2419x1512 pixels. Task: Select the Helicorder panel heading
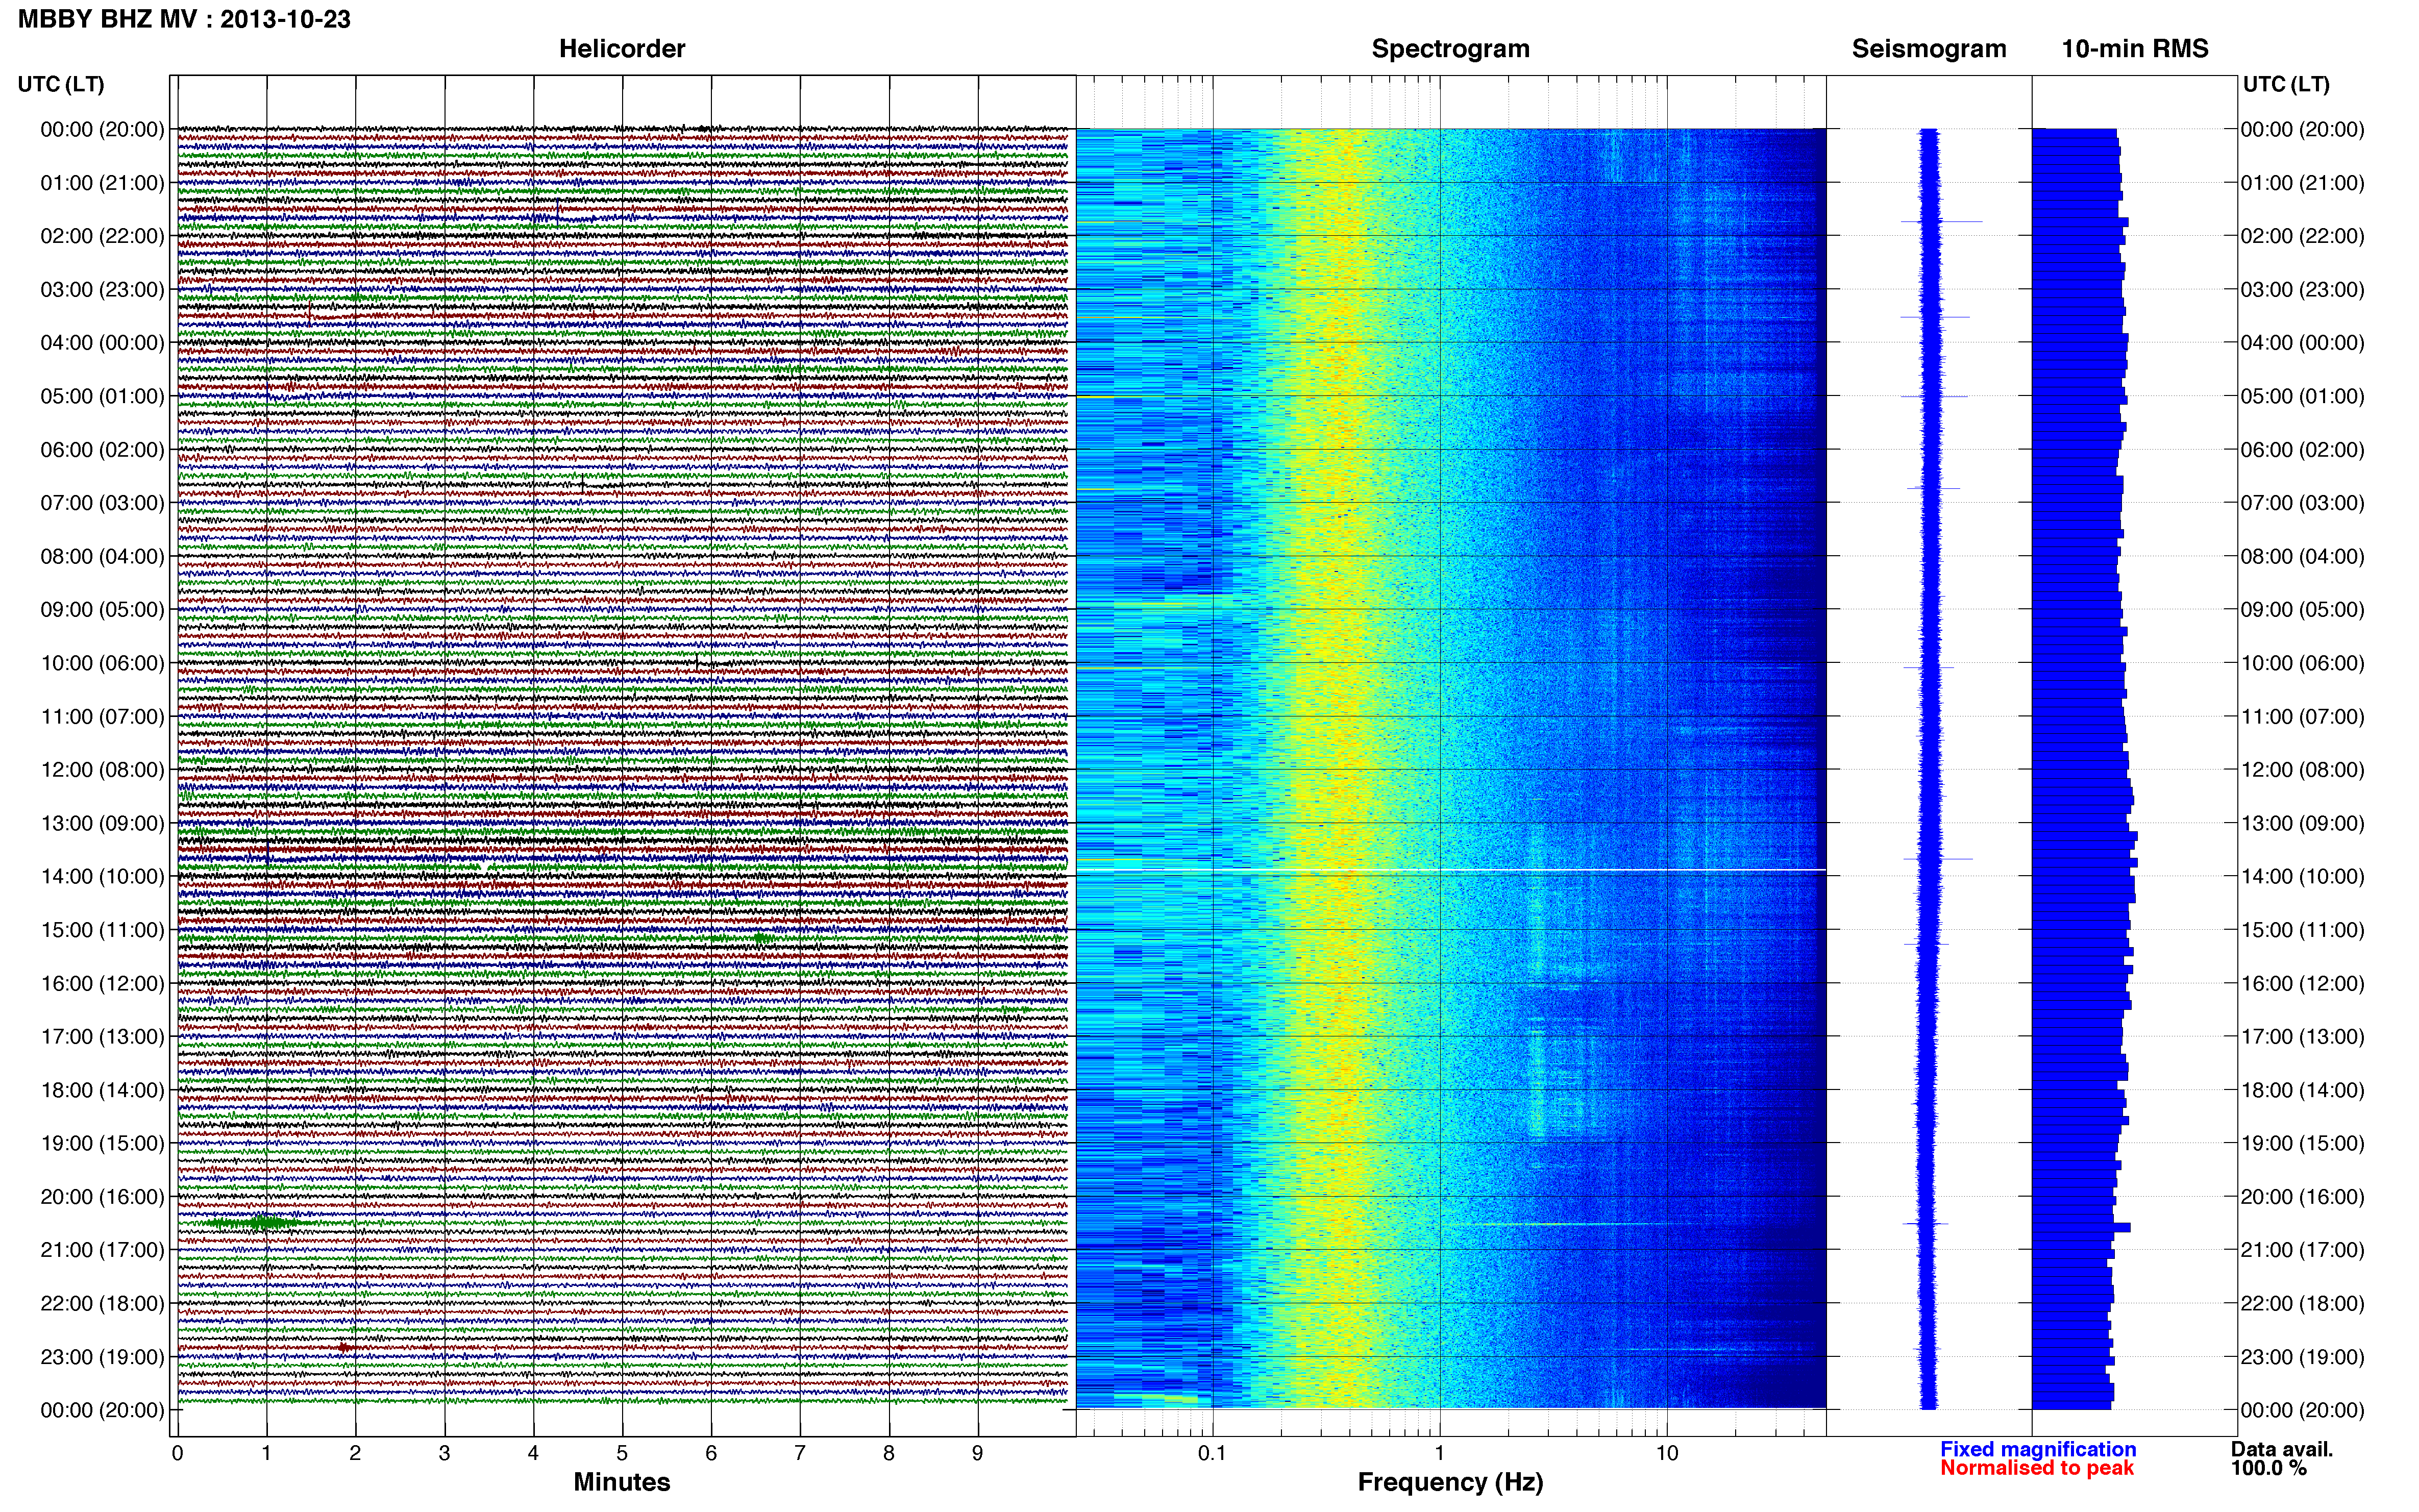[622, 49]
